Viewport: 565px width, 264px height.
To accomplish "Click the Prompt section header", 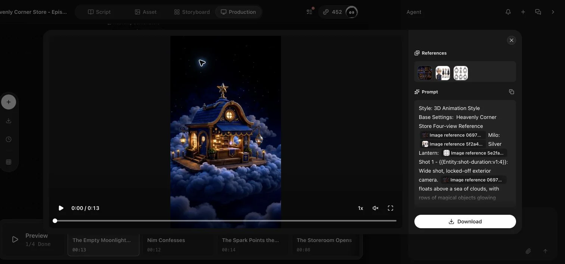I will [x=426, y=92].
